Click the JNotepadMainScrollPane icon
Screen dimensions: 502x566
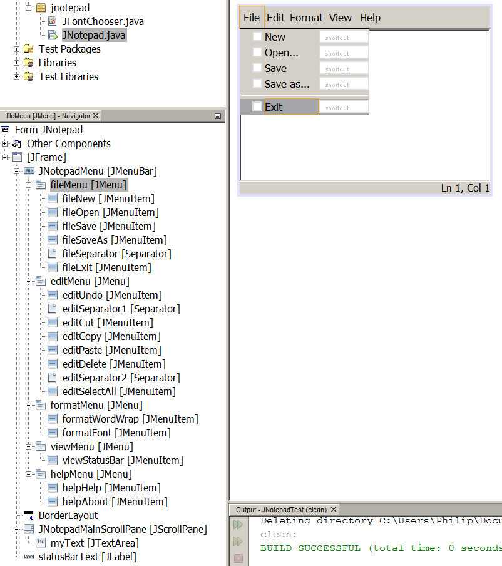click(x=29, y=529)
